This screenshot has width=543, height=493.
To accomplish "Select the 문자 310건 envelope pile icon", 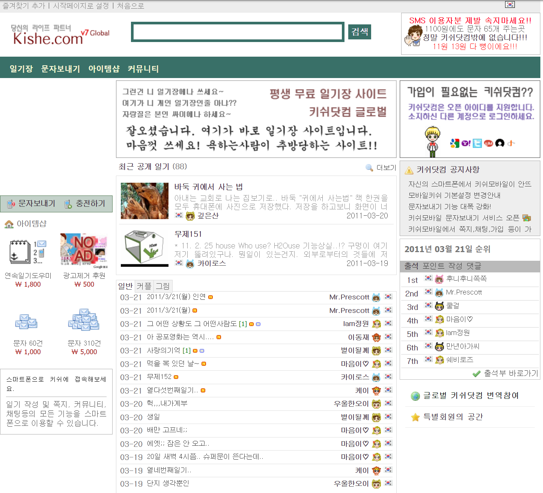I will click(x=83, y=320).
